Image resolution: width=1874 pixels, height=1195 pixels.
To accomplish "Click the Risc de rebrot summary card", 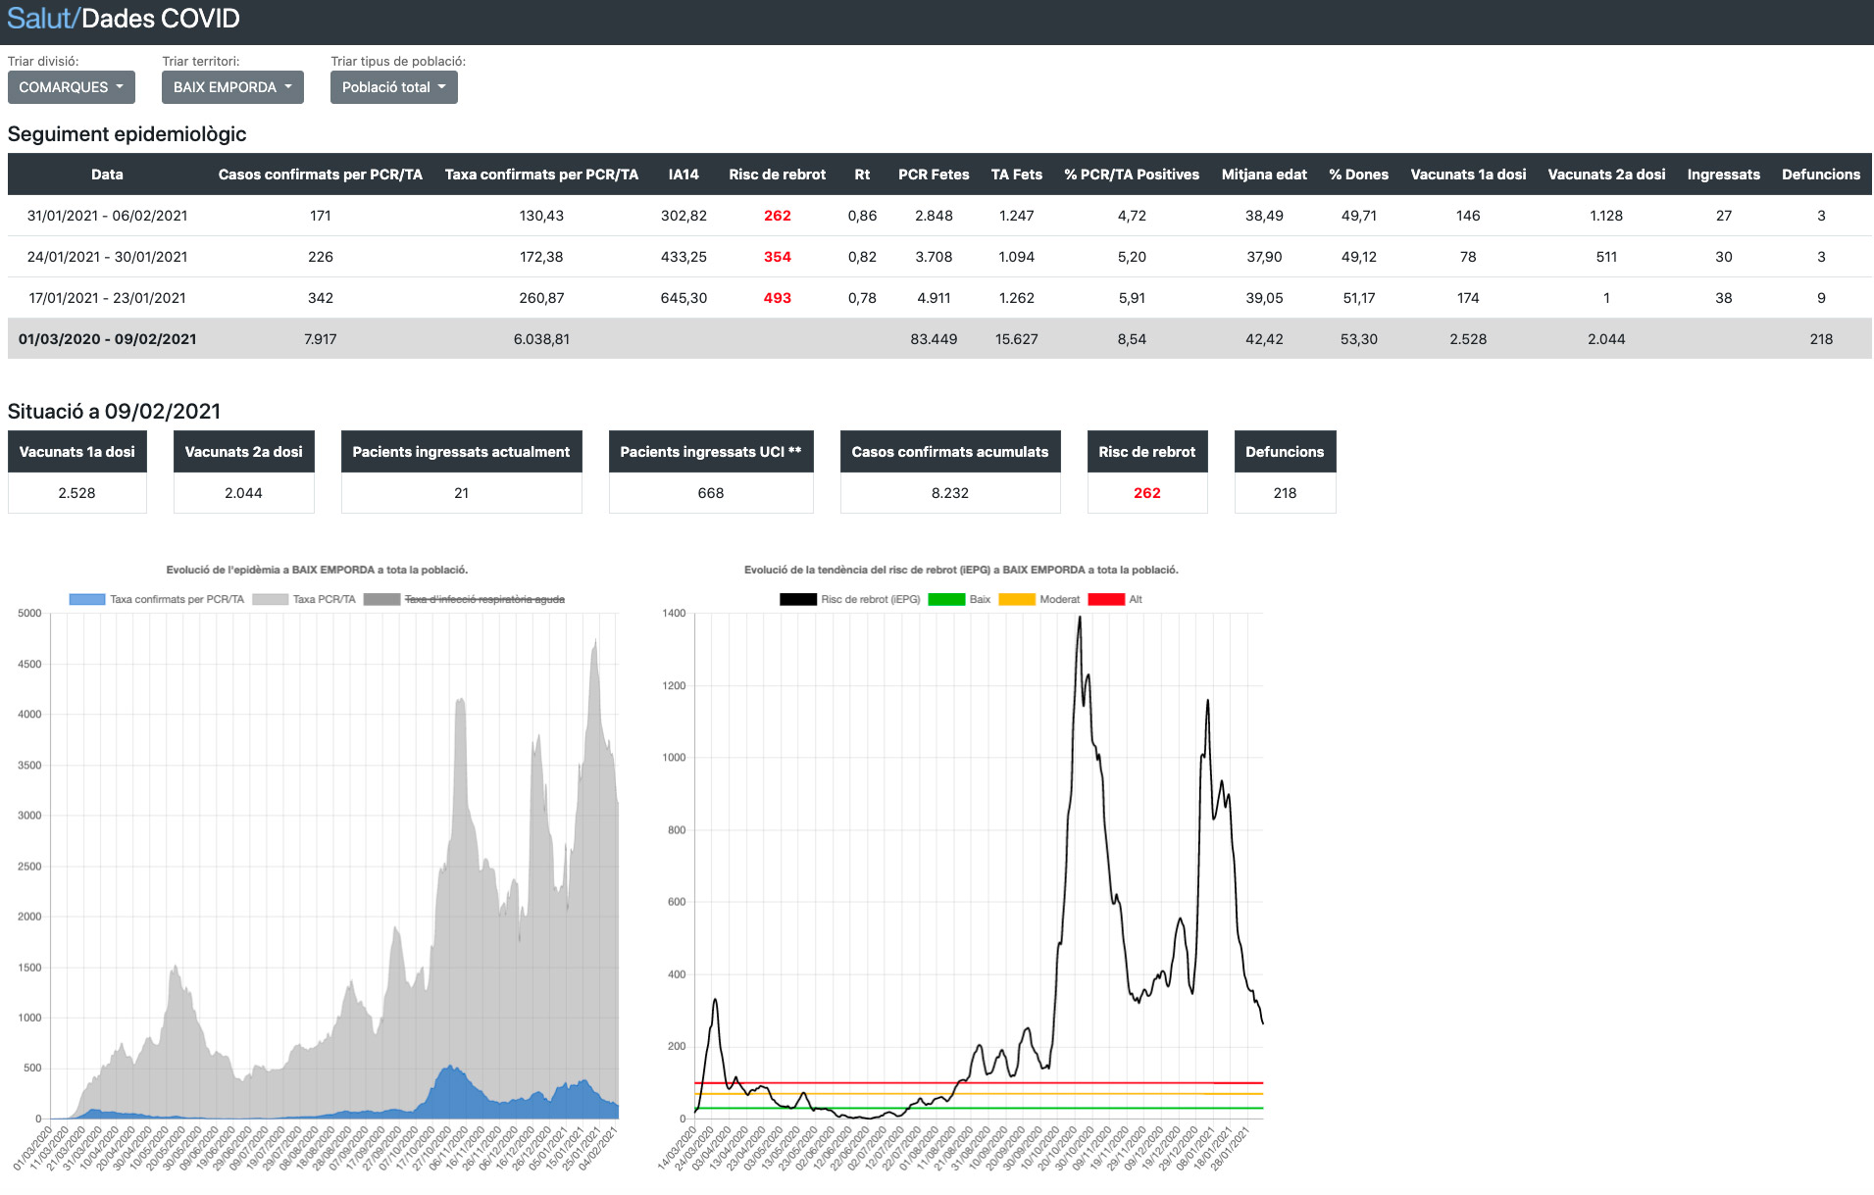I will click(x=1147, y=472).
